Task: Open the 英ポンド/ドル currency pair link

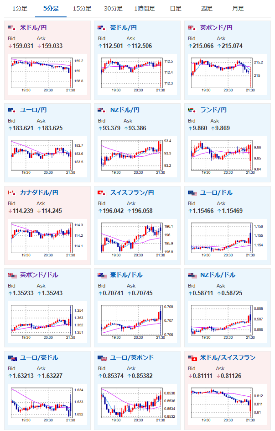Action: [x=39, y=275]
